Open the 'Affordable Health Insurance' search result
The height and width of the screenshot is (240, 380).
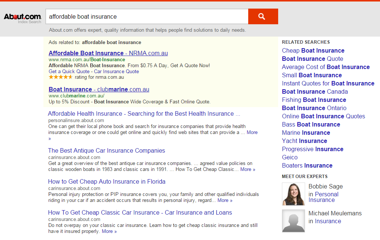(x=144, y=113)
